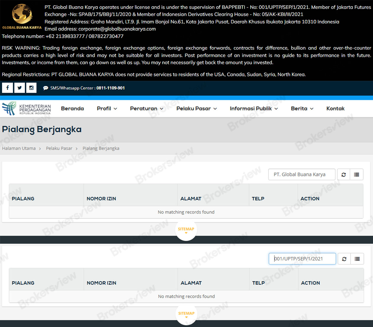Image resolution: width=373 pixels, height=327 pixels.
Task: Expand the lower SITEMAP button
Action: (186, 314)
